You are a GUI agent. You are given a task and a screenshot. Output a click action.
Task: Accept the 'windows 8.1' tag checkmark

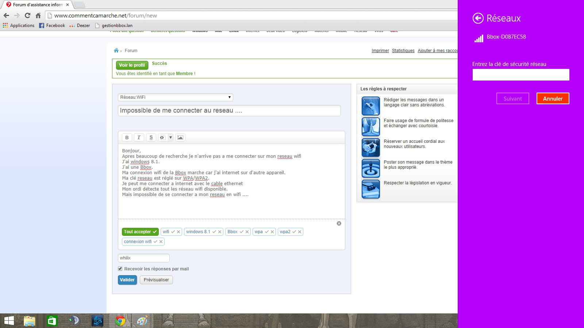point(214,232)
